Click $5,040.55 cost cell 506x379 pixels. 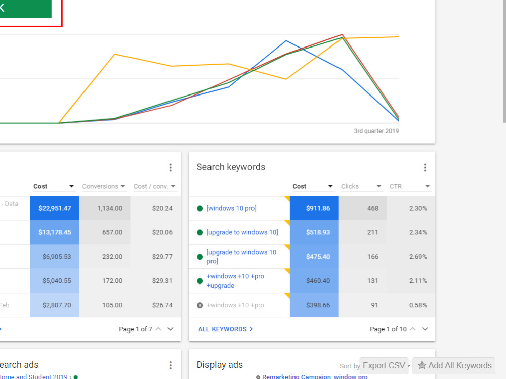[55, 280]
